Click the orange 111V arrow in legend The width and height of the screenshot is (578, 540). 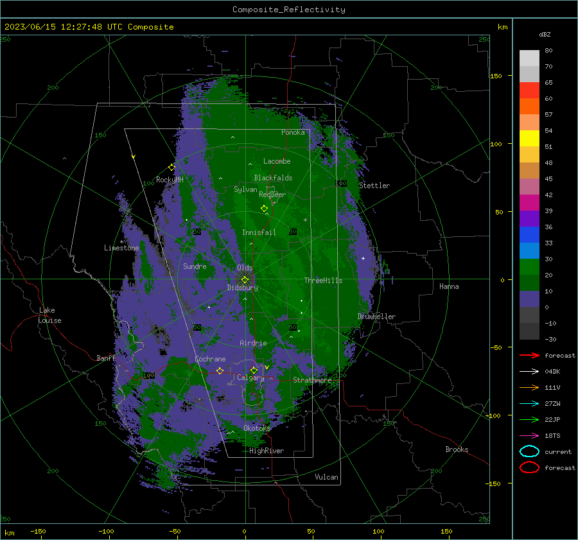[529, 387]
